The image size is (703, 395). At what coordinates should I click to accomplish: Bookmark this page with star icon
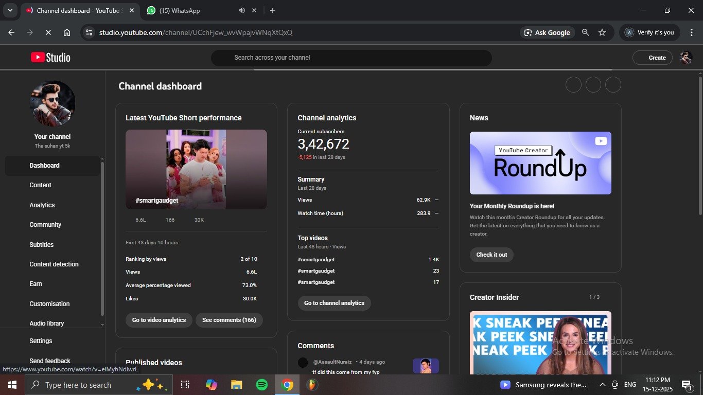pos(602,32)
